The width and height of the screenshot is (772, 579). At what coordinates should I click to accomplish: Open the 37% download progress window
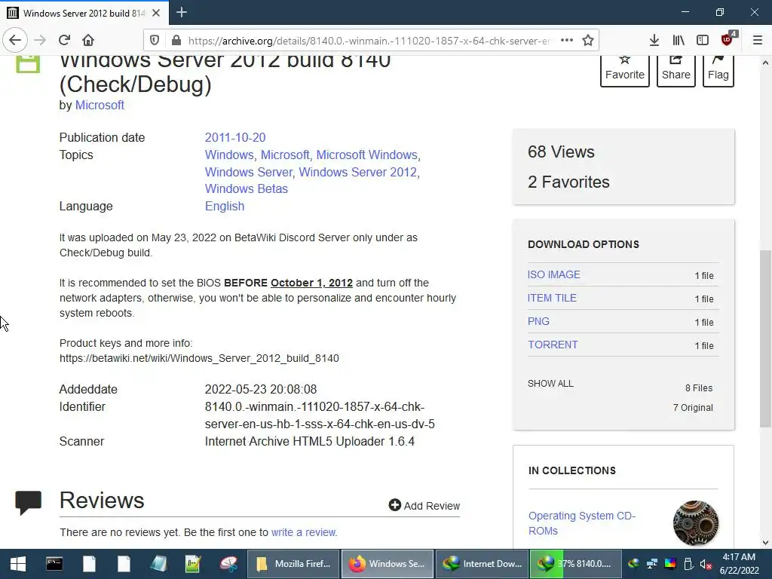point(575,564)
